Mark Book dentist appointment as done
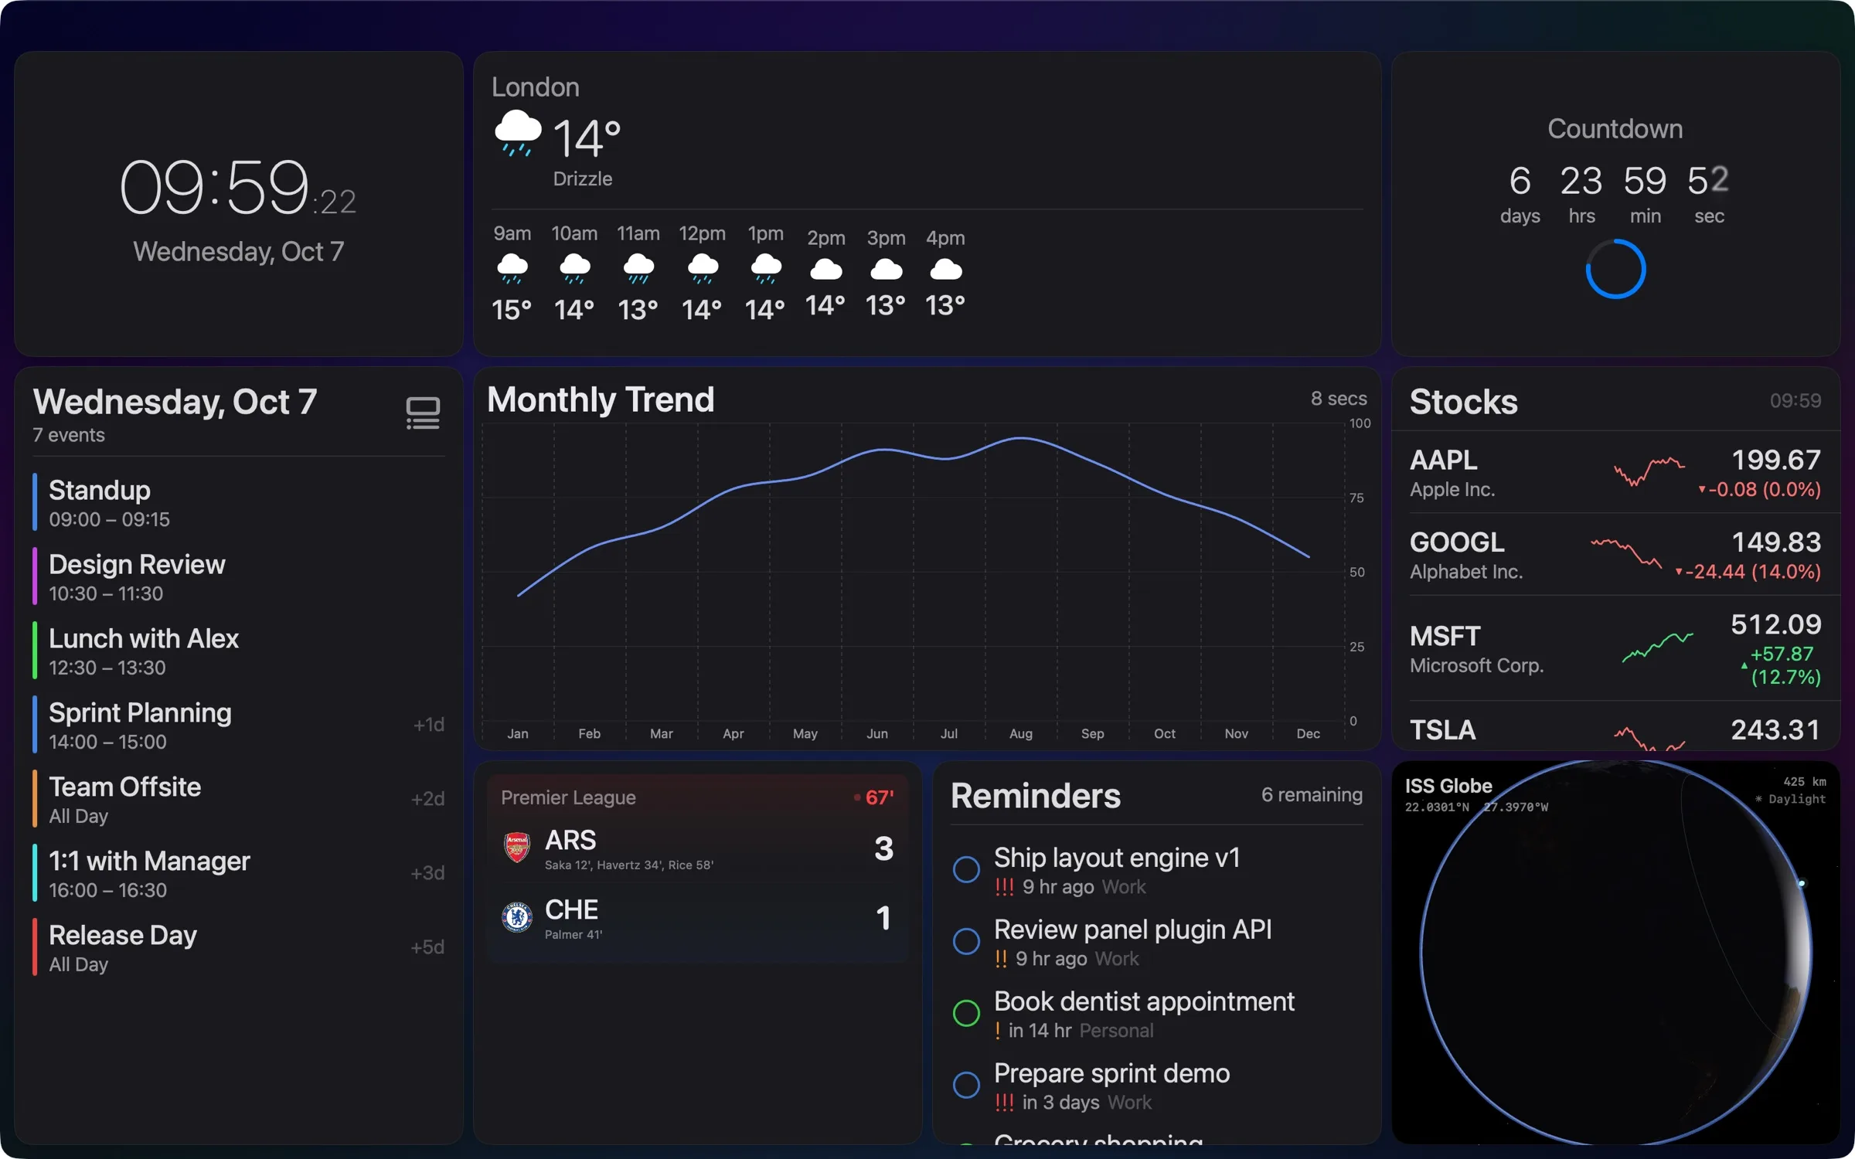 [x=966, y=1013]
